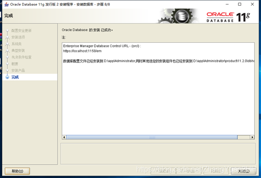Open help with the 帮助(H) button
Image resolution: width=261 pixels, height=178 pixels.
point(17,171)
